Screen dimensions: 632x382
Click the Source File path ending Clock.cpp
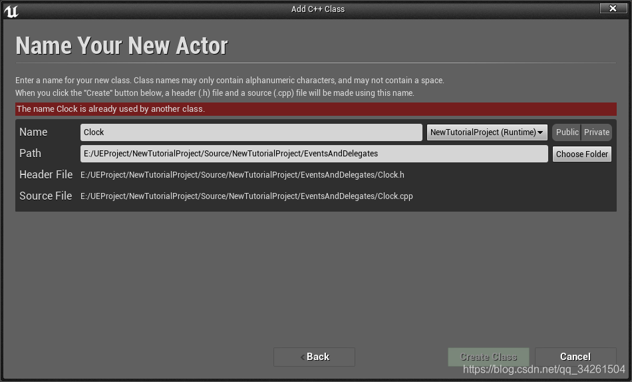[x=247, y=196]
